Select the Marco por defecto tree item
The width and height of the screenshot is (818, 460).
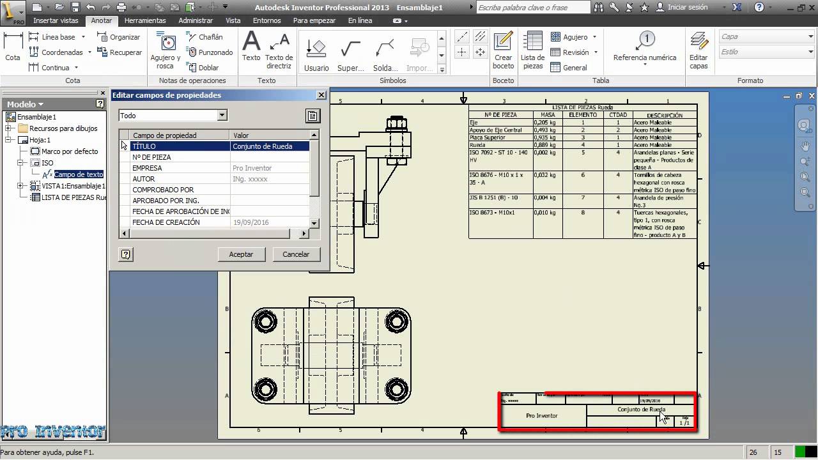(x=70, y=151)
